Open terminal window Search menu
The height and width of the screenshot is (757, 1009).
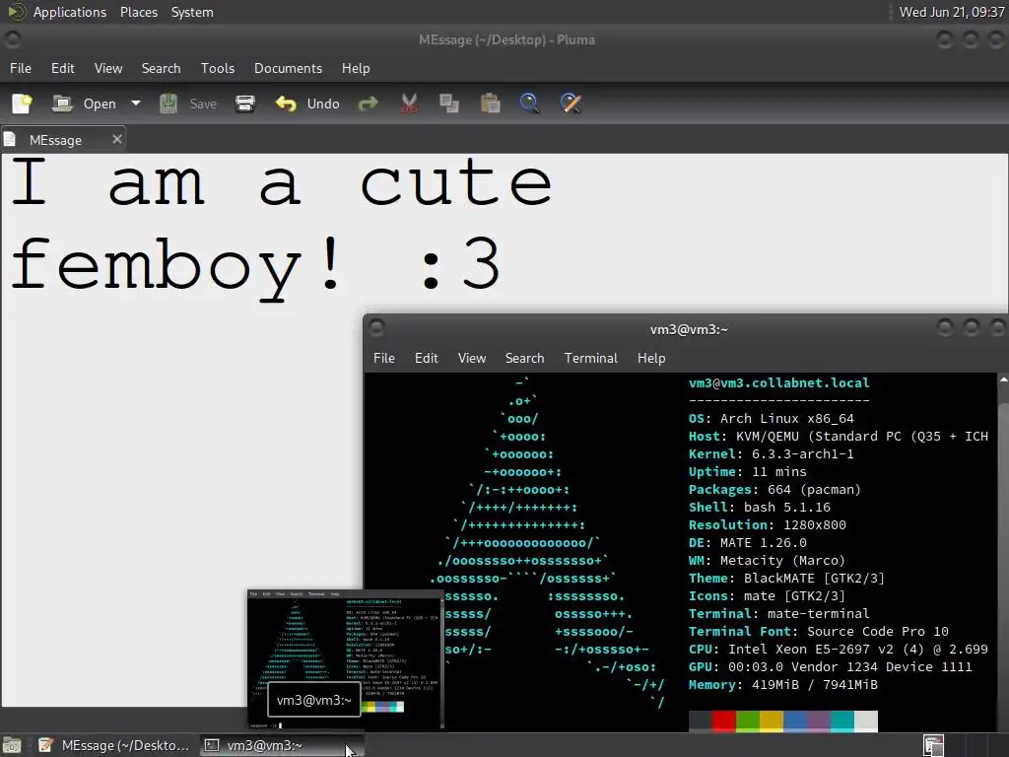coord(524,358)
